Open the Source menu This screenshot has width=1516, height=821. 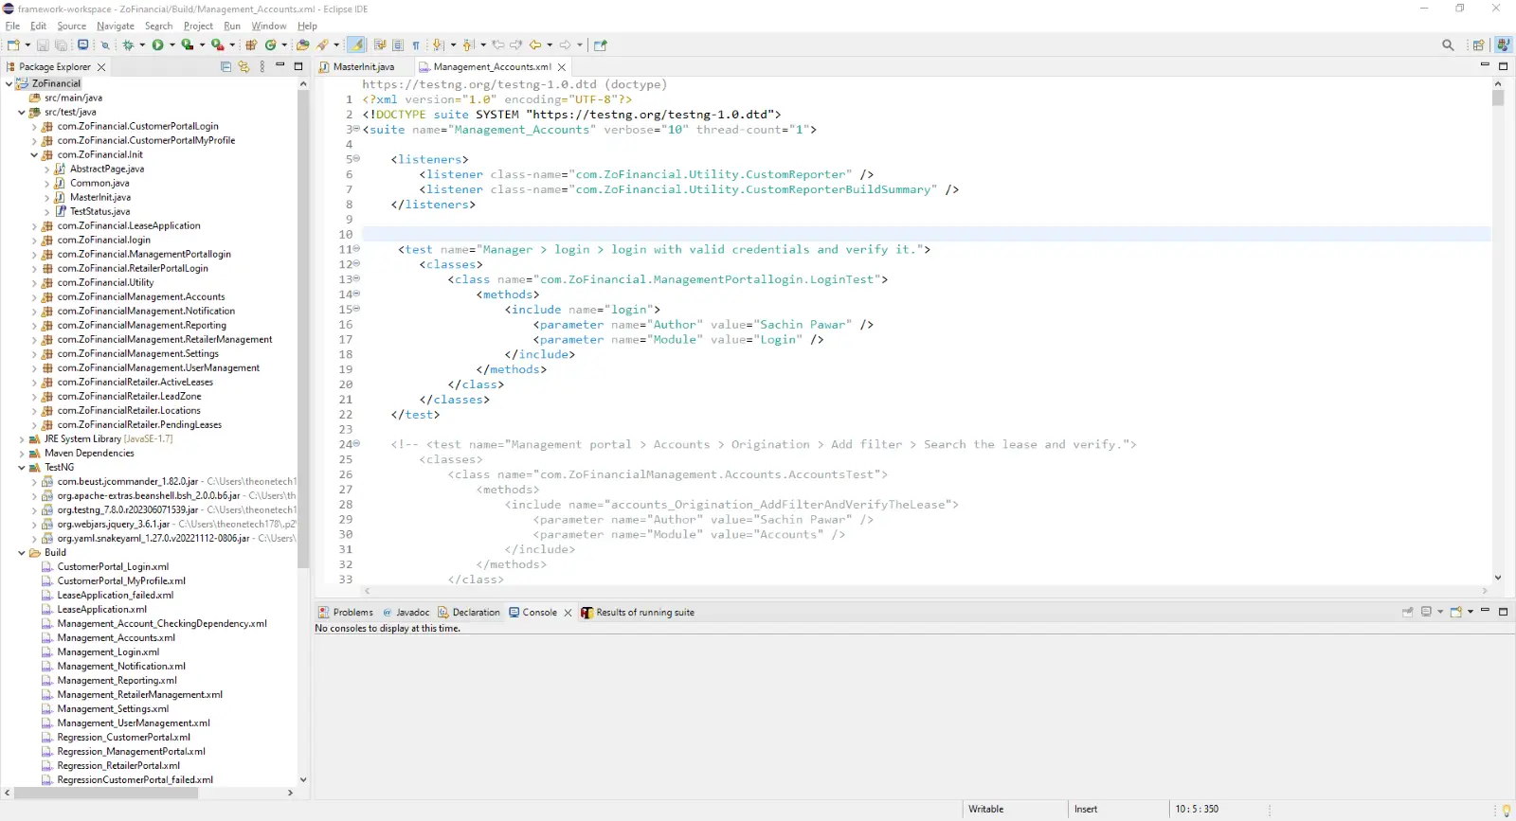71,26
